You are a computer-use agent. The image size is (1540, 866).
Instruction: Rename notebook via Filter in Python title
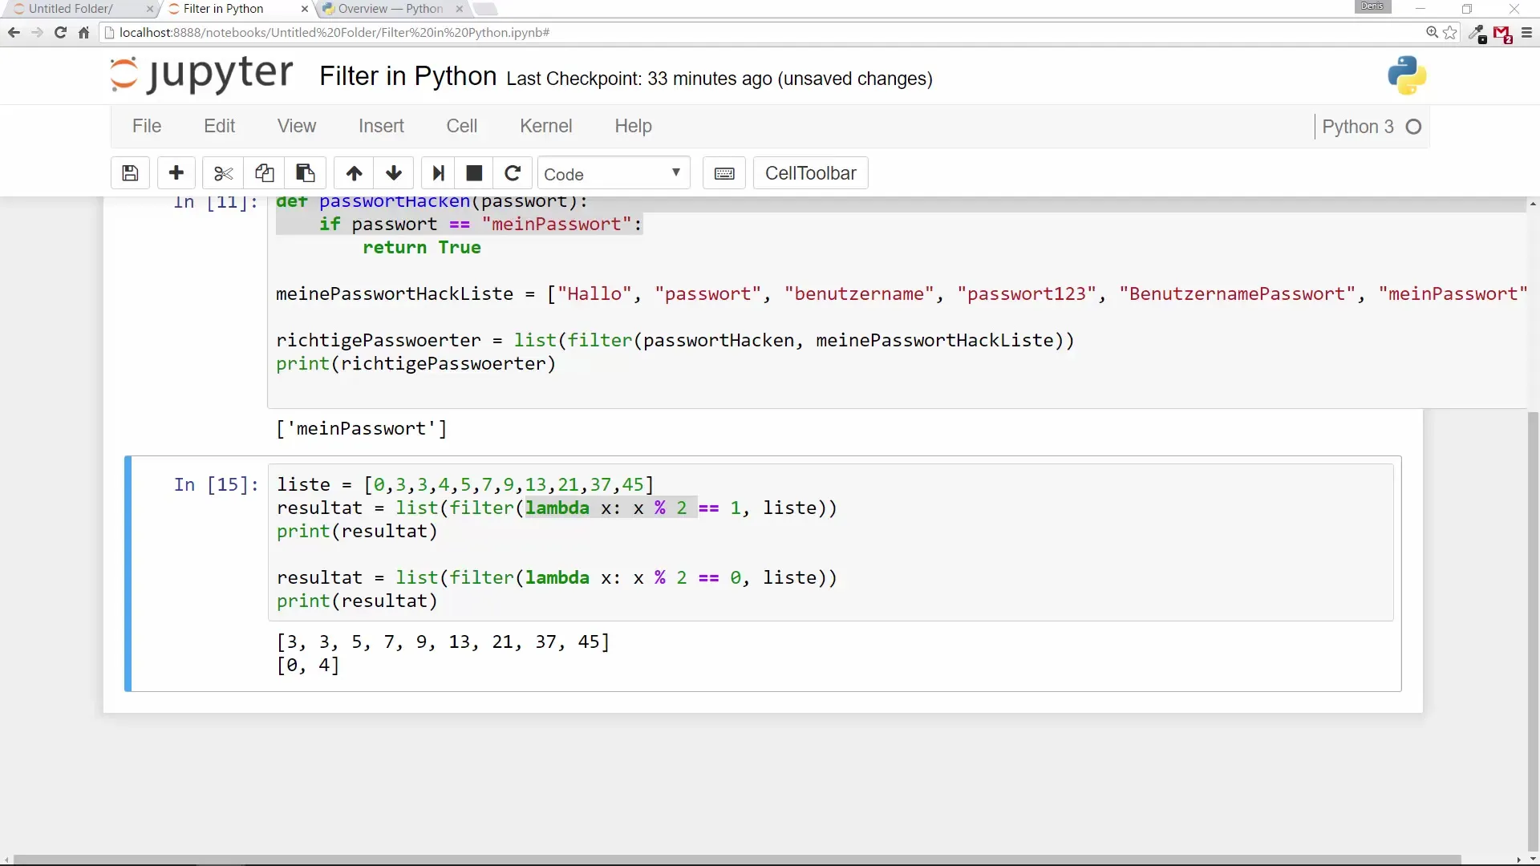pyautogui.click(x=408, y=76)
